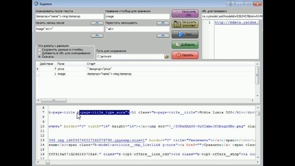Click the 'Задания' window title icon

36,4
